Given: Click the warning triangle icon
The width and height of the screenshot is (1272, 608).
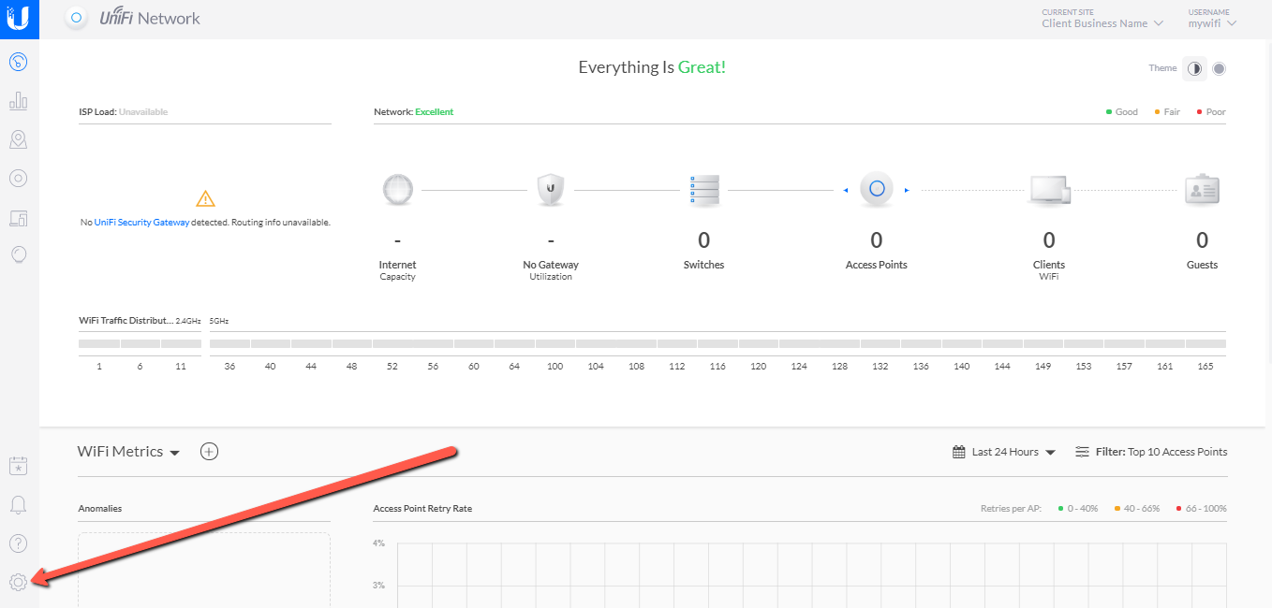Looking at the screenshot, I should pos(205,198).
